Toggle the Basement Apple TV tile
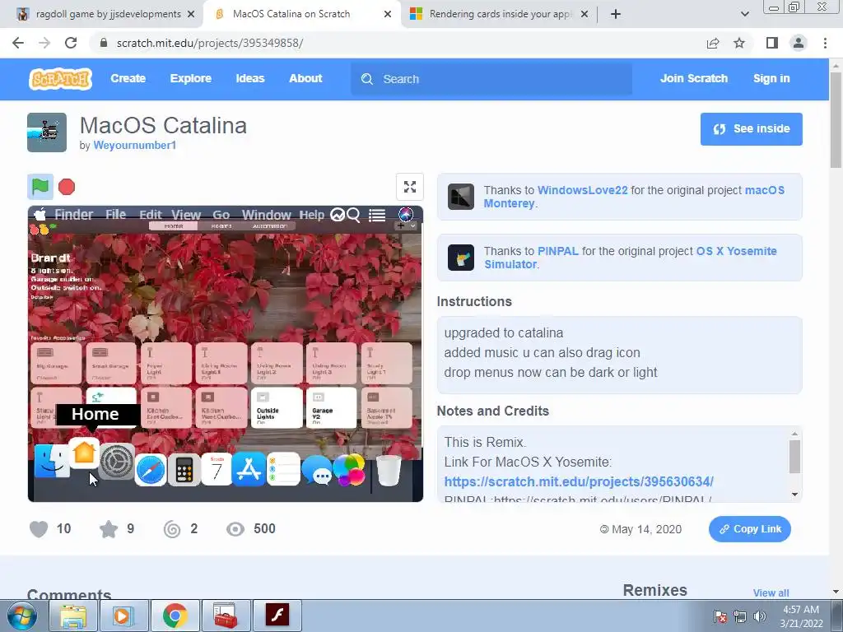Viewport: 843px width, 632px height. 387,407
